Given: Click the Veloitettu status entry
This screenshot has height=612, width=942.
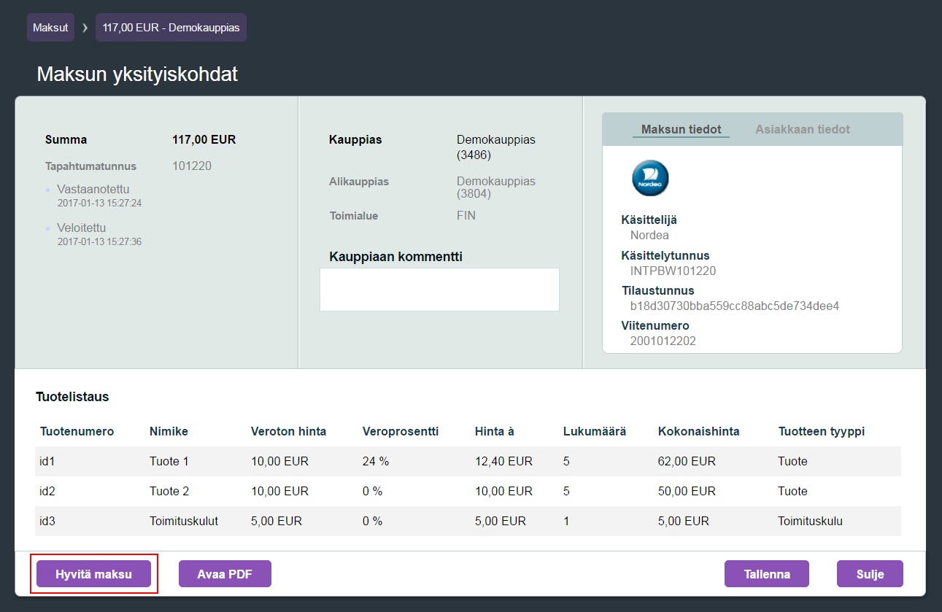Looking at the screenshot, I should click(82, 228).
